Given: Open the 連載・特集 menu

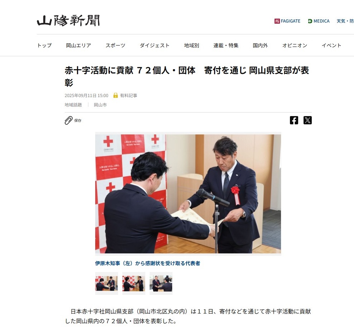Looking at the screenshot, I should tap(226, 46).
